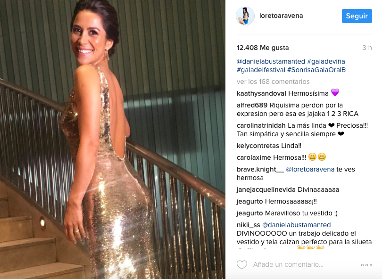
Task: Open the #SonrisaGalaOralB hashtag
Action: 316,70
